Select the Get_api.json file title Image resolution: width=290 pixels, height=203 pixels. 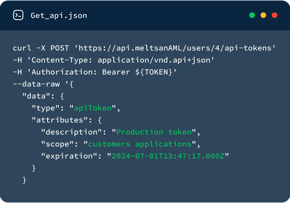pos(59,16)
